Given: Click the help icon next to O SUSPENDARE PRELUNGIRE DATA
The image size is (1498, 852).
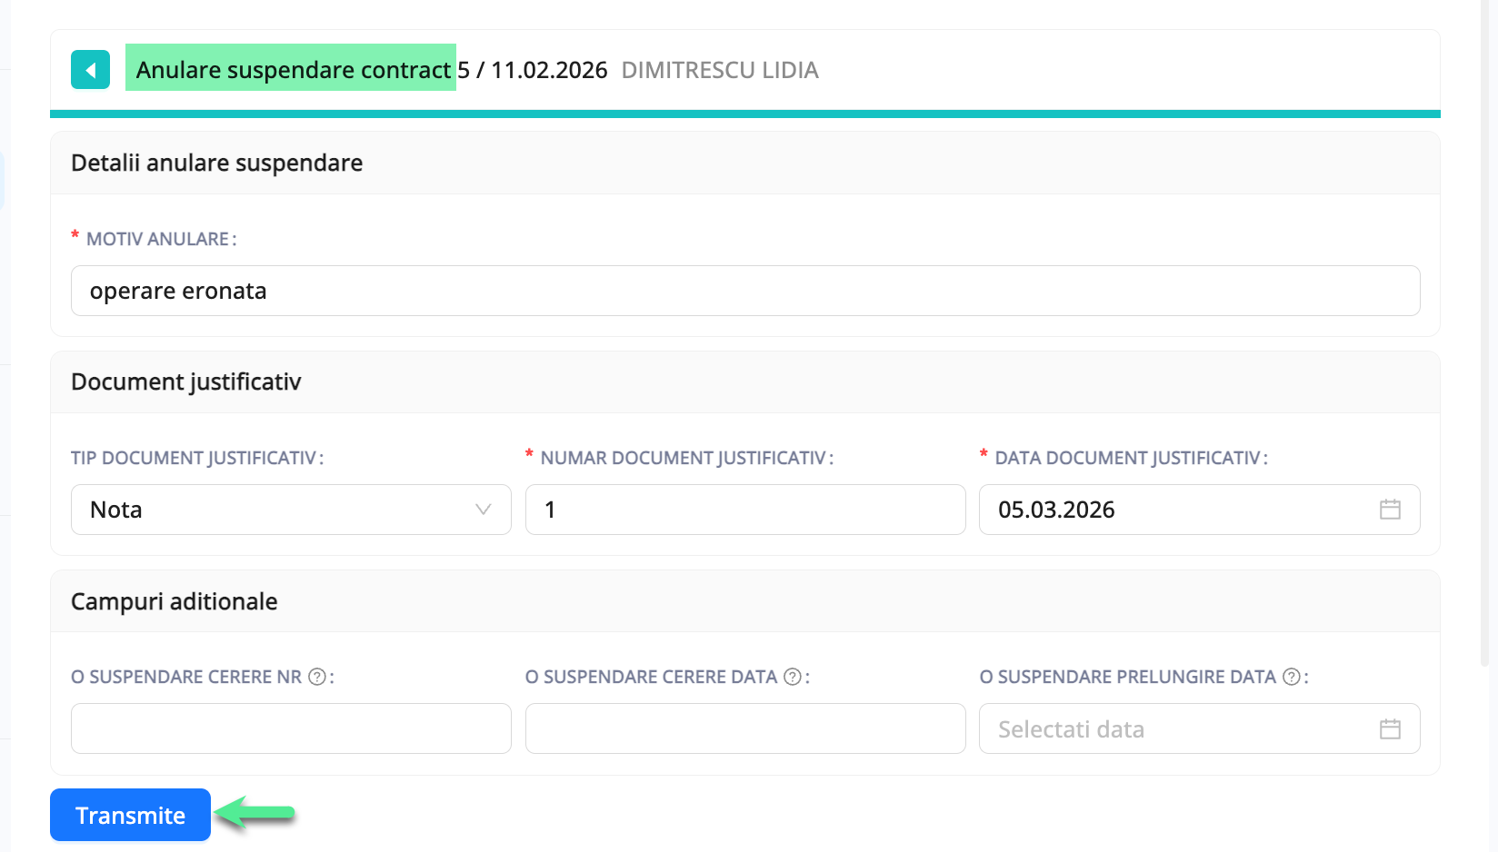Looking at the screenshot, I should [x=1293, y=676].
